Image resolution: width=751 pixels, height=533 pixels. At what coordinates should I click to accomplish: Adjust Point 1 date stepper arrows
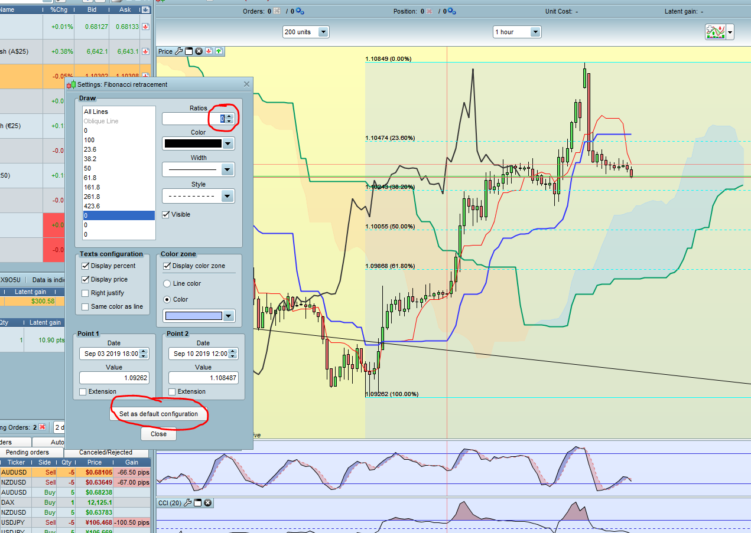click(x=144, y=354)
